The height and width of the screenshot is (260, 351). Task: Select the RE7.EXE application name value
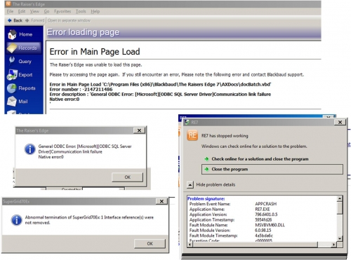263,209
